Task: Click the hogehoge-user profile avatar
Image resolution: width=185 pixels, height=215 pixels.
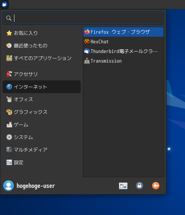Action: pyautogui.click(x=9, y=186)
